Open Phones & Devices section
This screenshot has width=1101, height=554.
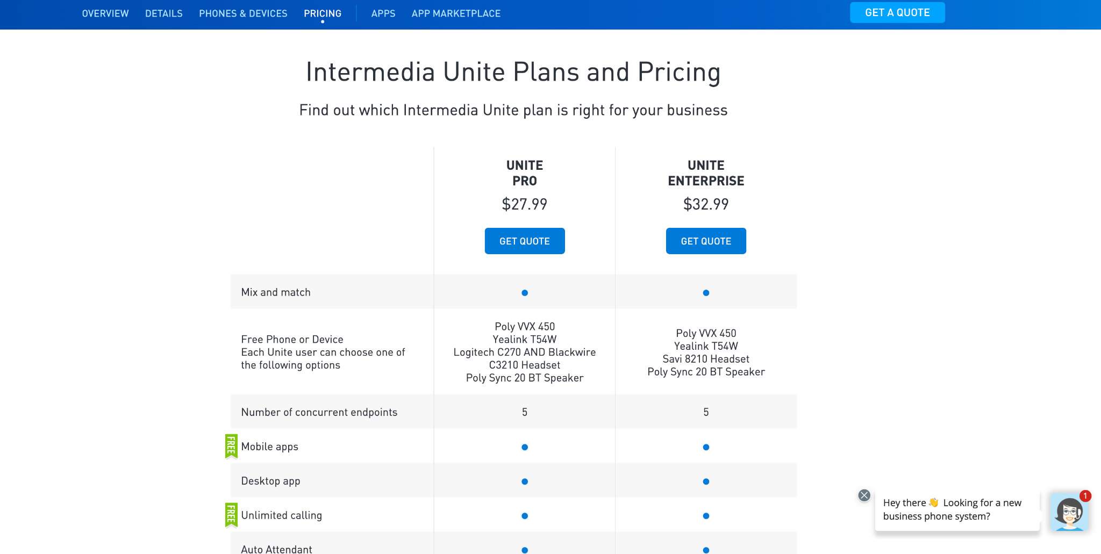click(x=243, y=13)
